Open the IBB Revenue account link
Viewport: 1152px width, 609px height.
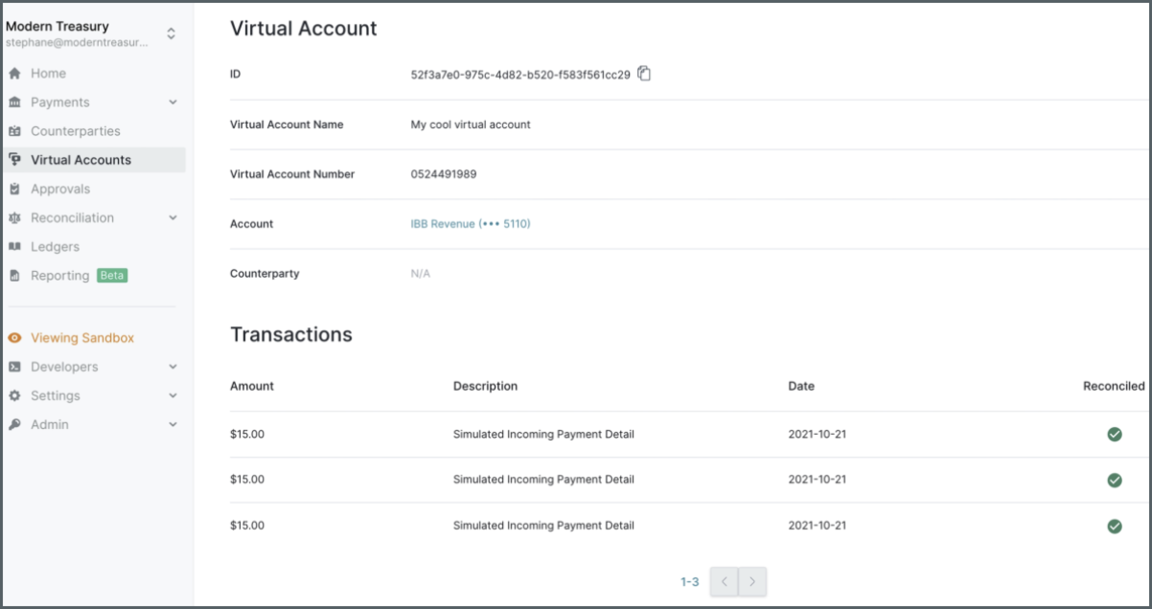pos(470,224)
